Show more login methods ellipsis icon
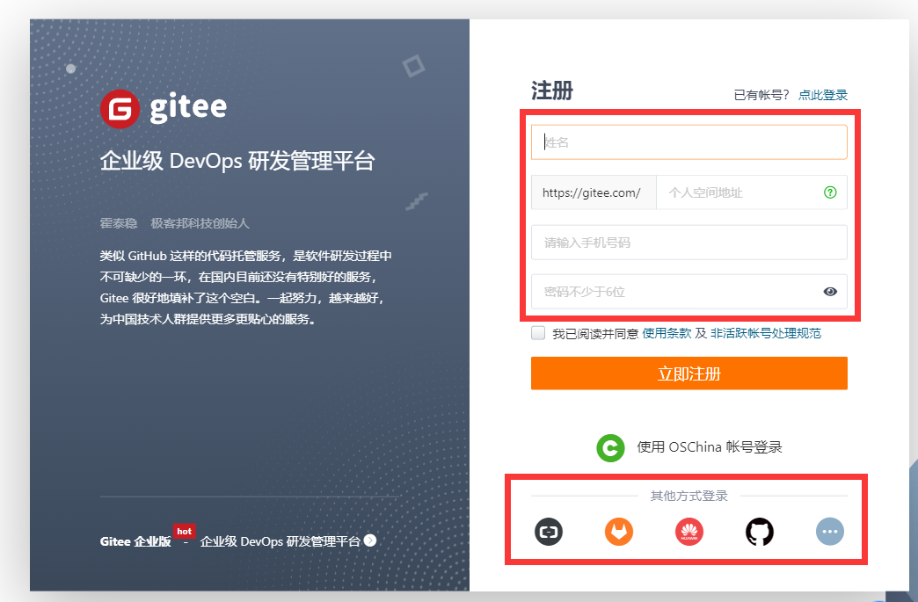 [x=829, y=532]
